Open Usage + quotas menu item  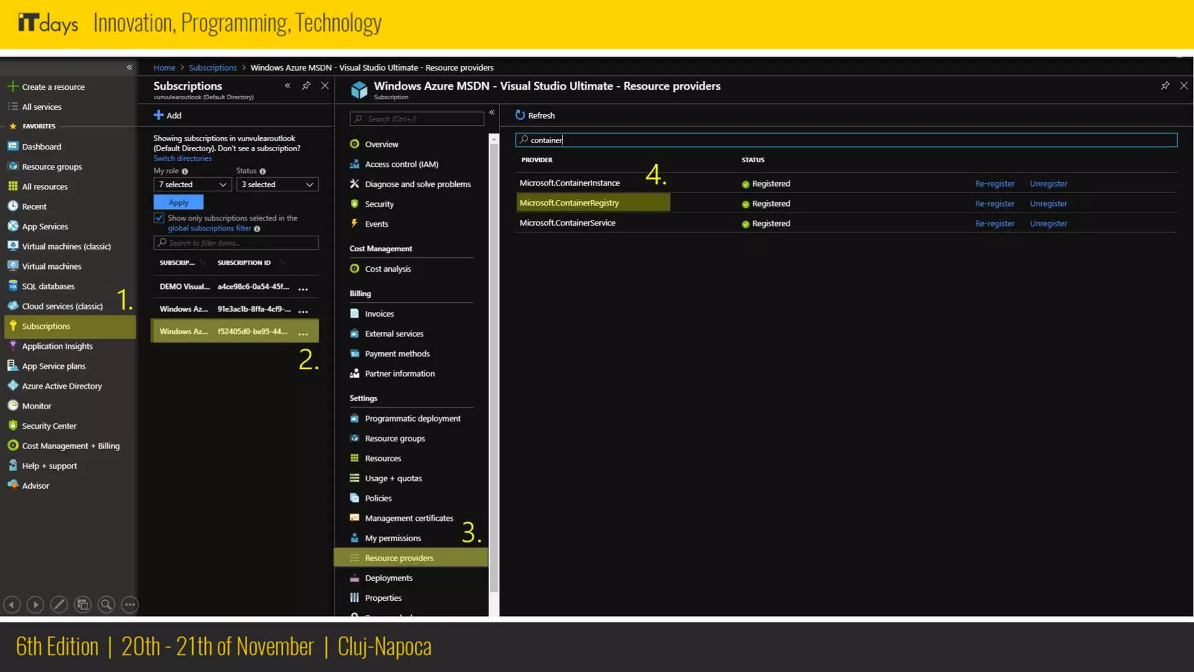[x=393, y=478]
